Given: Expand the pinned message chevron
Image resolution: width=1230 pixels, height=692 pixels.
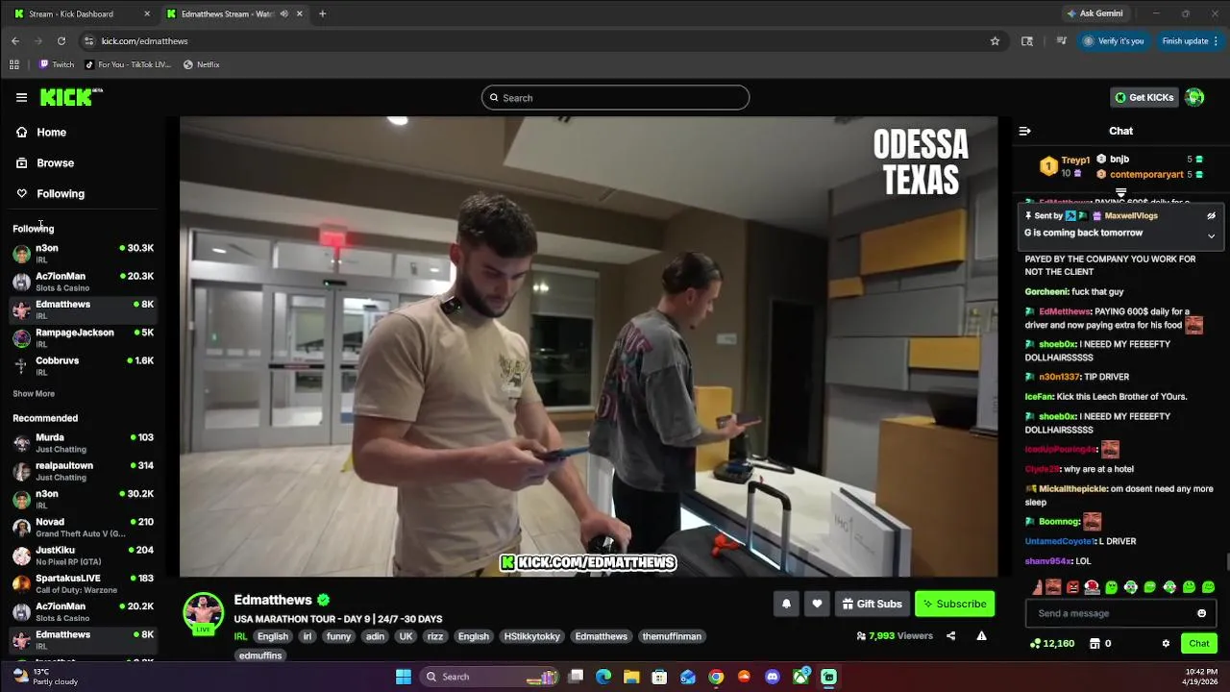Looking at the screenshot, I should [x=1211, y=235].
